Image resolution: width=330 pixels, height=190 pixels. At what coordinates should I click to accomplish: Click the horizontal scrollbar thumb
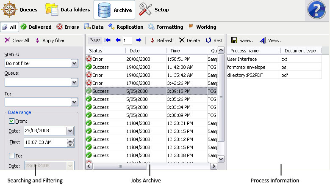point(120,166)
